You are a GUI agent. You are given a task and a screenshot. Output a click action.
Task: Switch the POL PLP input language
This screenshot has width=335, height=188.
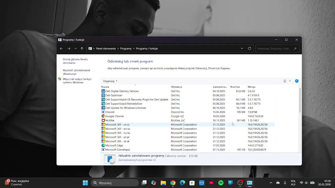(x=293, y=183)
